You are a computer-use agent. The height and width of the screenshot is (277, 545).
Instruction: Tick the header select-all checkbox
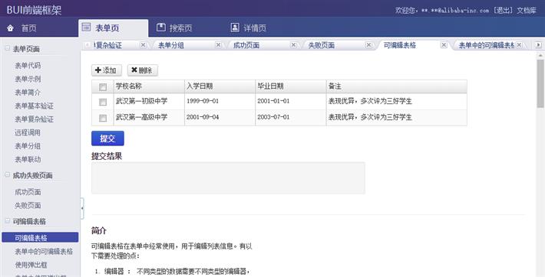click(x=103, y=87)
